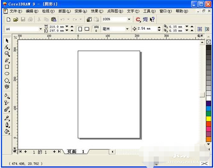Click the vertical scrollbar up arrow

[202, 42]
